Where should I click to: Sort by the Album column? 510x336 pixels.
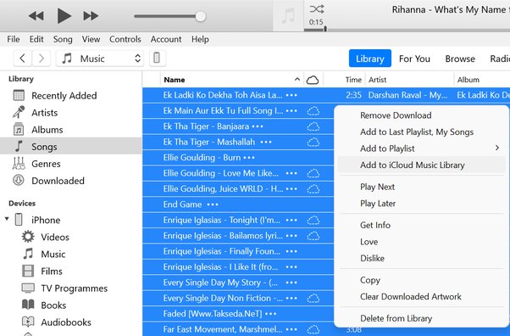click(468, 80)
